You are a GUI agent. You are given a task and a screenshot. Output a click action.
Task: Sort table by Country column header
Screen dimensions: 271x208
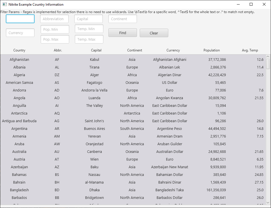point(19,50)
